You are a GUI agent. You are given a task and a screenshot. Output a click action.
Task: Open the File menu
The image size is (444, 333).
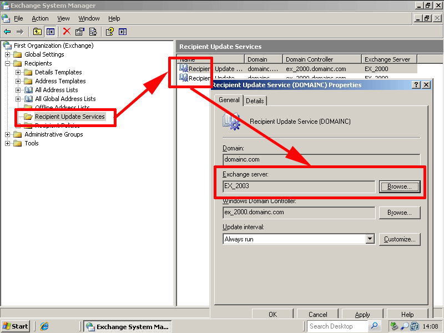pyautogui.click(x=18, y=18)
